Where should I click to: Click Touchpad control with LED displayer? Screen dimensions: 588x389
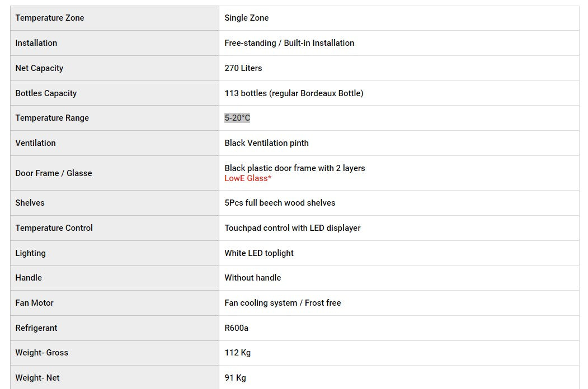(292, 228)
